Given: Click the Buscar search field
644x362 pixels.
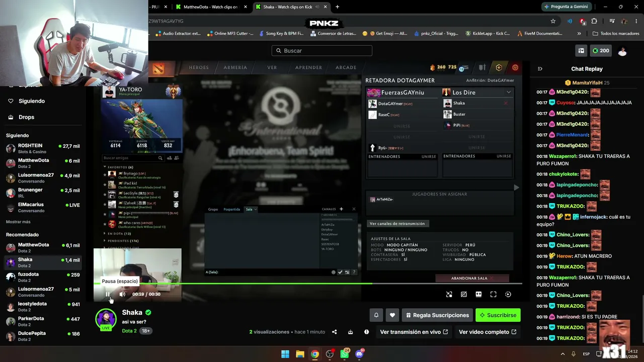Looking at the screenshot, I should (322, 51).
